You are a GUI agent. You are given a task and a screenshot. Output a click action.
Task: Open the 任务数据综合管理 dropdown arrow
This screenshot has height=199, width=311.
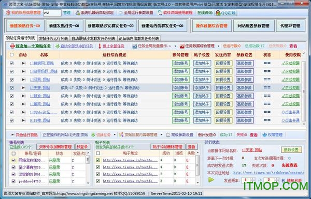tap(219, 46)
